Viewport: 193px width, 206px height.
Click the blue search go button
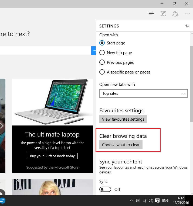coord(93,51)
